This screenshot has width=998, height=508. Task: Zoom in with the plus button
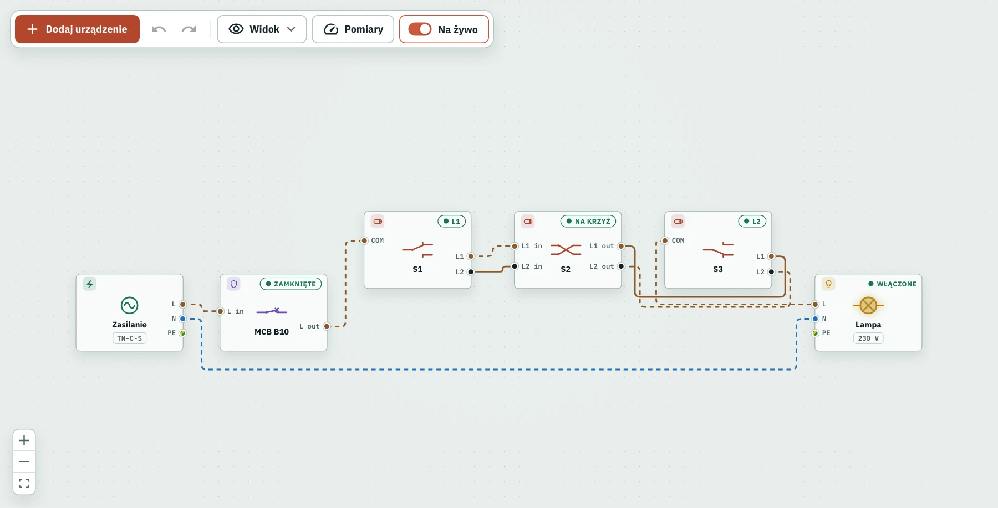click(x=24, y=440)
